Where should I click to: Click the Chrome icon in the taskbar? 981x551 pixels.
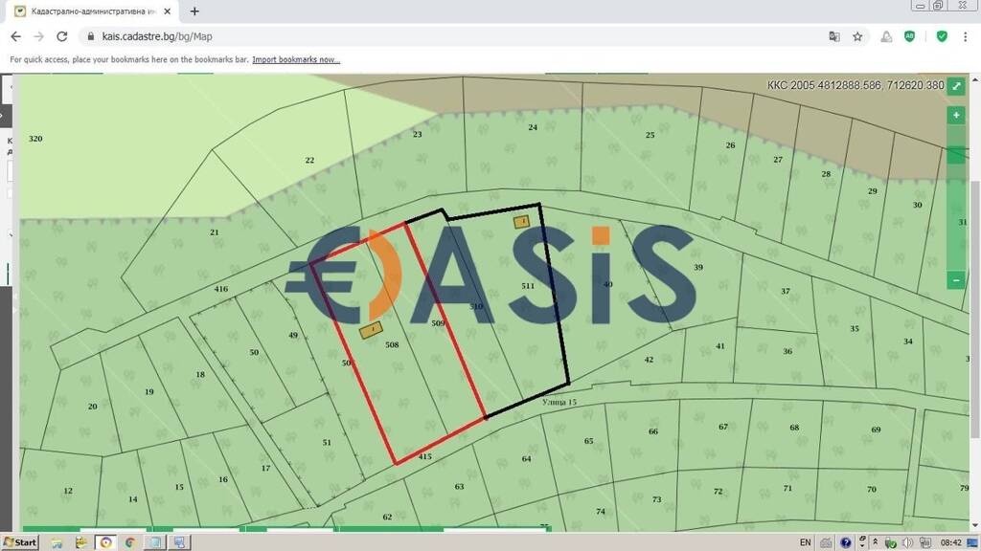(x=129, y=542)
